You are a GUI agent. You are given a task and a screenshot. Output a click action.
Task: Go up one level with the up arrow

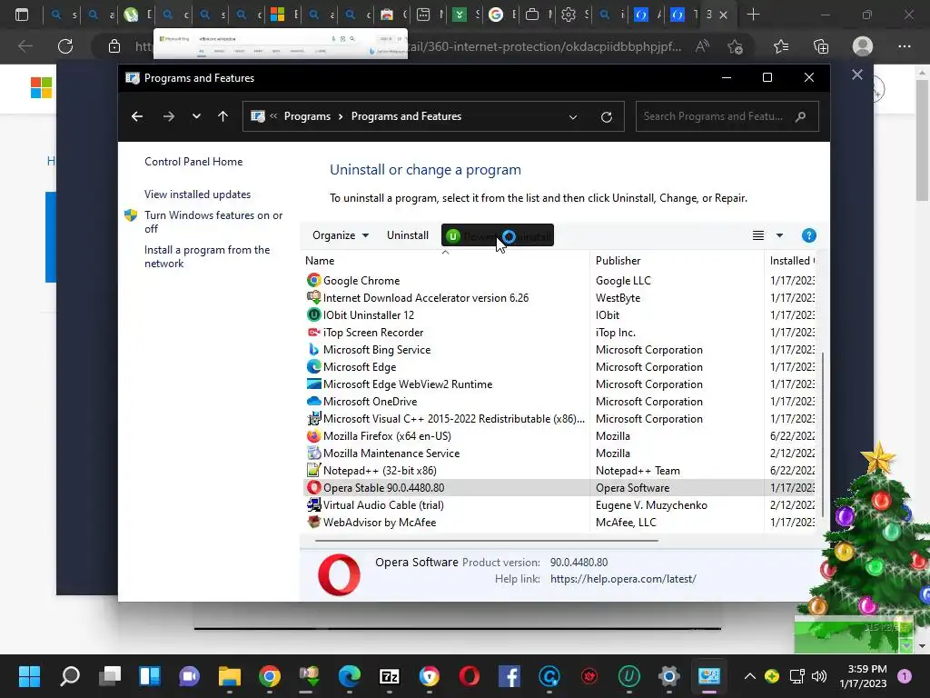(223, 116)
